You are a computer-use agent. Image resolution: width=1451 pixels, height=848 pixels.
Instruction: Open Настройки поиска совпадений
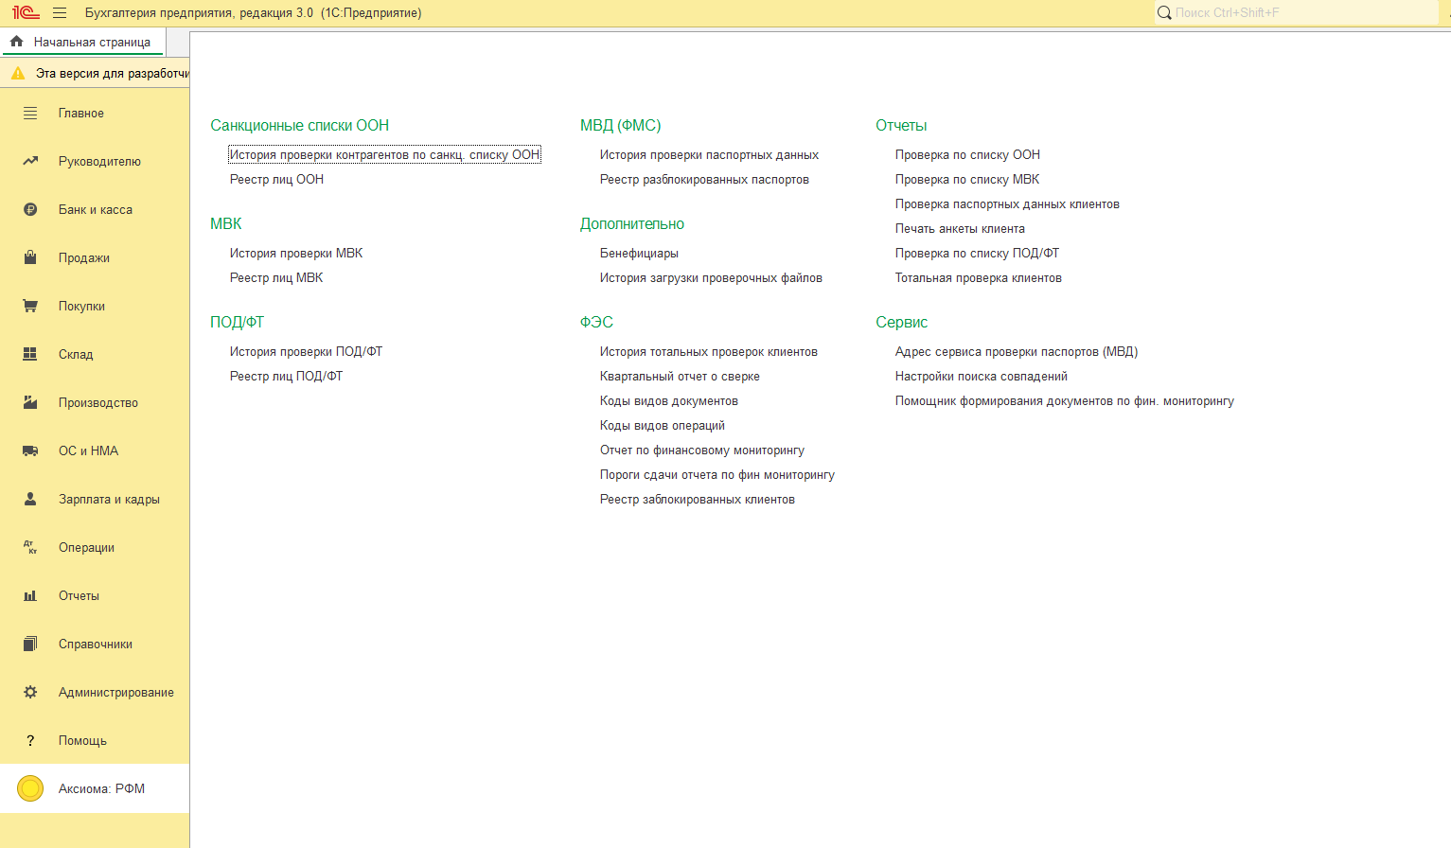pyautogui.click(x=982, y=376)
